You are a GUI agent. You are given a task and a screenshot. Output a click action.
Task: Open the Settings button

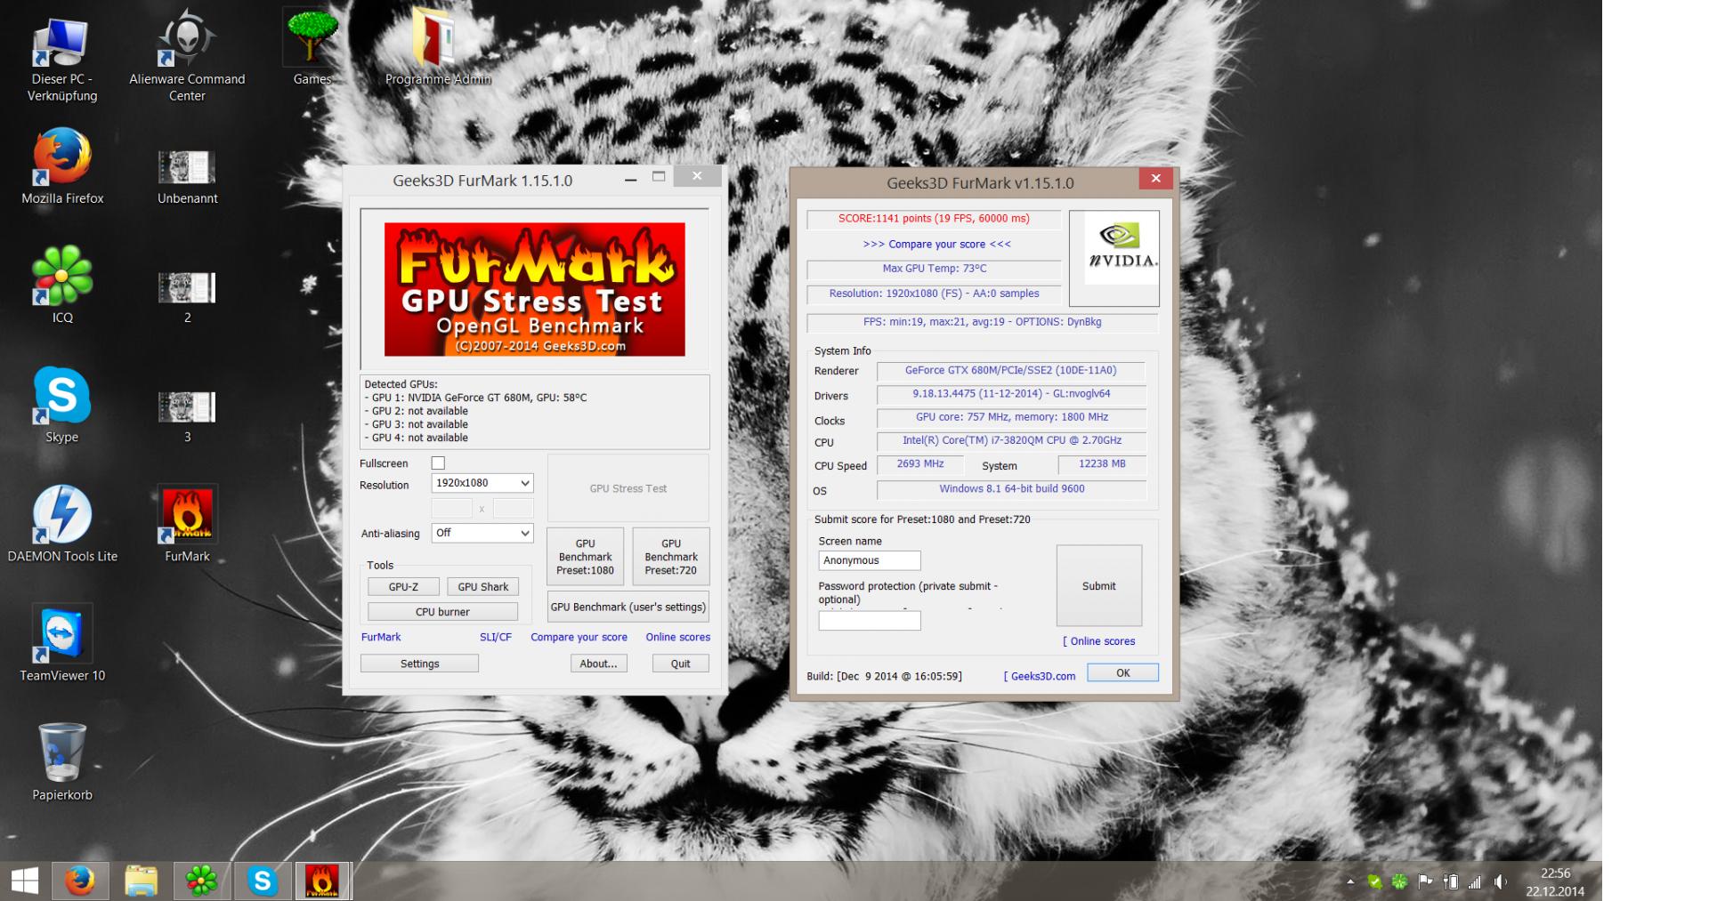click(x=419, y=664)
